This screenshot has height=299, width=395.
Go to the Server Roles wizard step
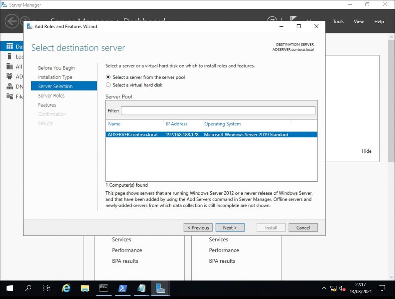(x=51, y=96)
